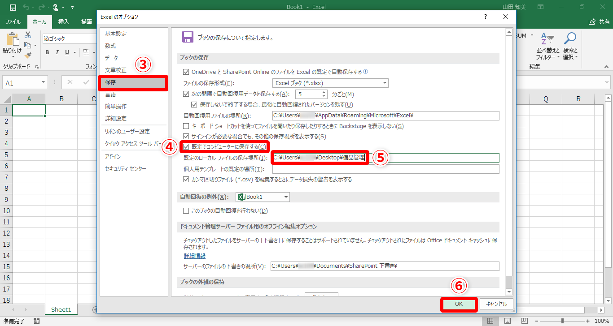Click the formula bar confirm checkmark icon
The width and height of the screenshot is (613, 326).
(86, 82)
